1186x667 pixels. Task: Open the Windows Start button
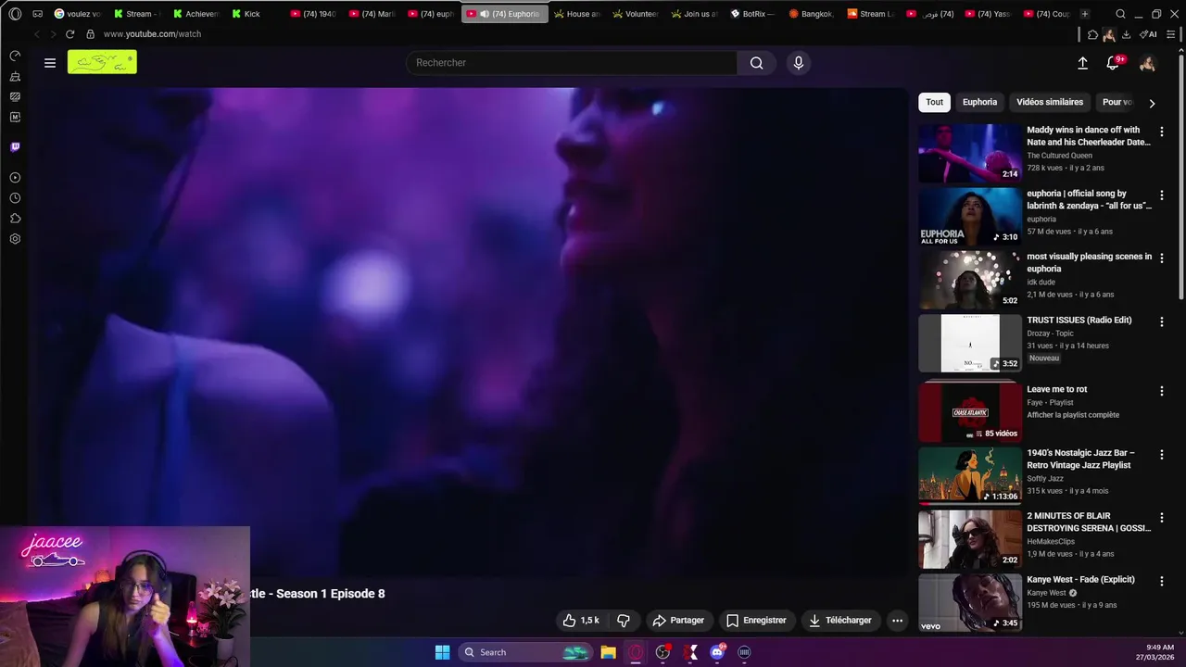pyautogui.click(x=443, y=652)
